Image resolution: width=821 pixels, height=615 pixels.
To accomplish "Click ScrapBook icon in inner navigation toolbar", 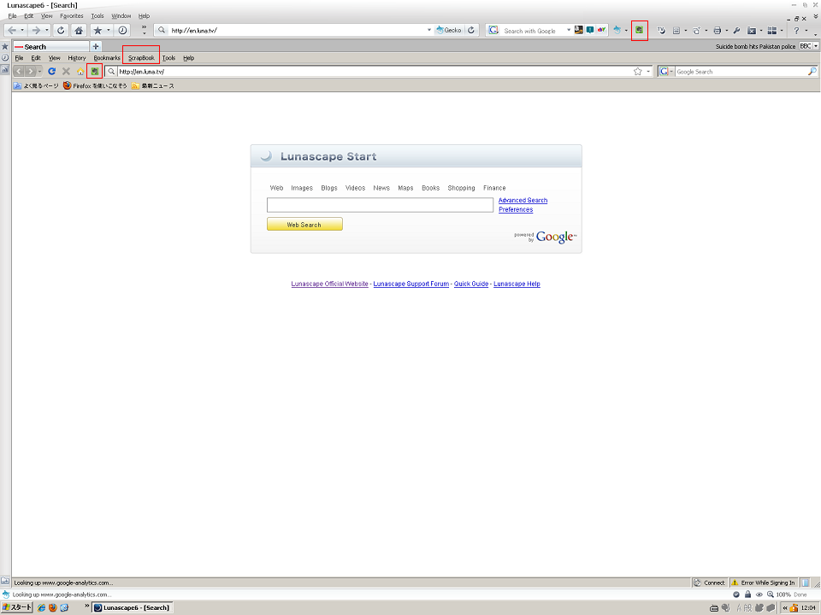I will coord(94,71).
